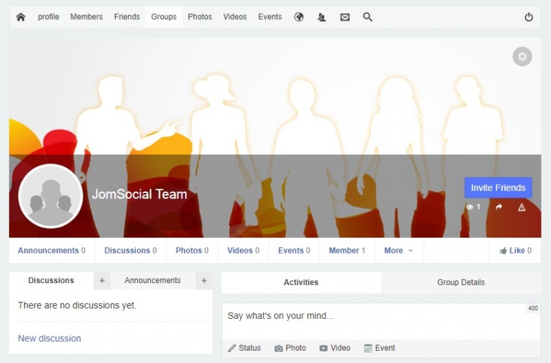551x363 pixels.
Task: Open friend requests icon
Action: pos(322,17)
